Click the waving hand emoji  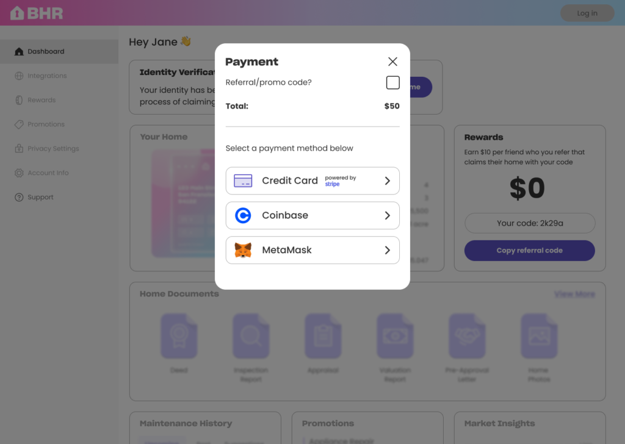[186, 41]
